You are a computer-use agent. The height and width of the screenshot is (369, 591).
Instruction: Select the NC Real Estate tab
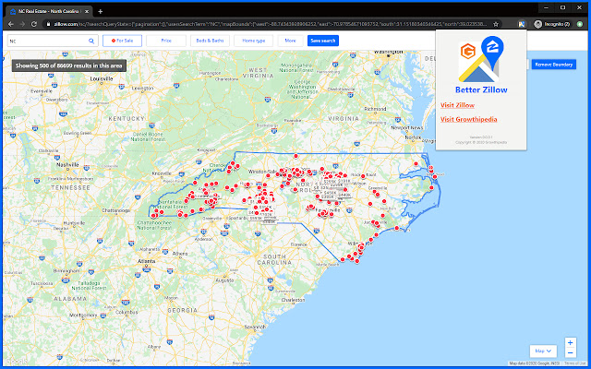(x=49, y=11)
